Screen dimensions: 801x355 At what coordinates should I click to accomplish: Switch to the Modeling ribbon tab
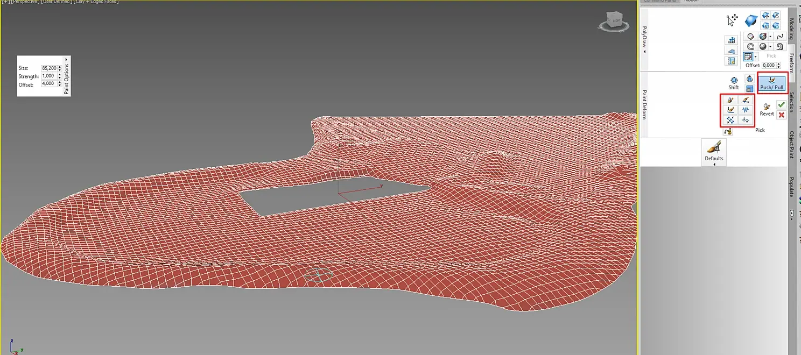pyautogui.click(x=791, y=29)
